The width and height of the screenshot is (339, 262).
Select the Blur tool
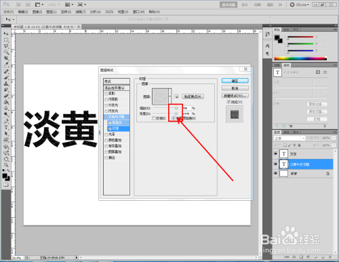tap(6, 108)
